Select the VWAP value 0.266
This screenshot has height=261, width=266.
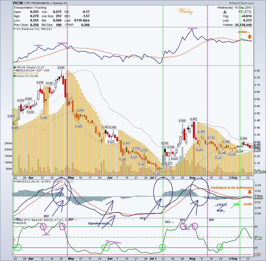point(85,25)
